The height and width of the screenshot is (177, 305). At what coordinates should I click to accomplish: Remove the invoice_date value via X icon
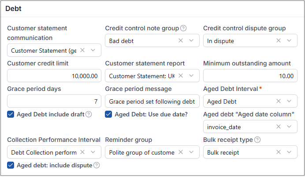(279, 126)
